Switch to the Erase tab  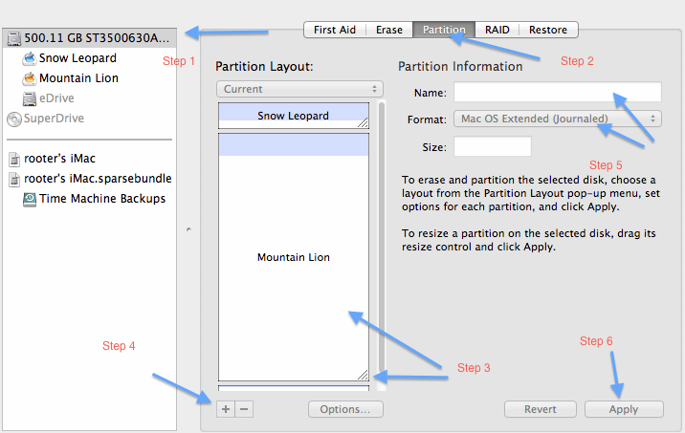389,30
